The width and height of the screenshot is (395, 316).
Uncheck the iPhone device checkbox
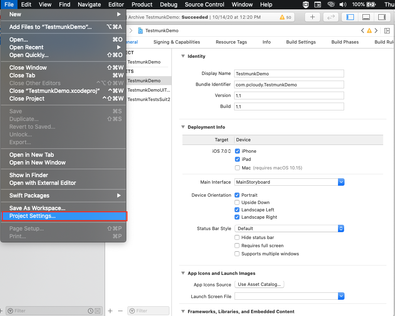point(237,151)
